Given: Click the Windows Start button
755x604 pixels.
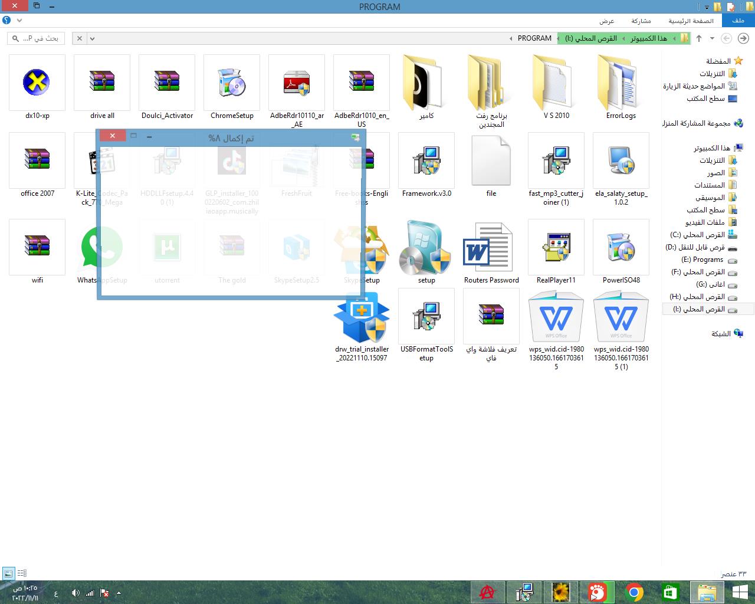Looking at the screenshot, I should [740, 592].
